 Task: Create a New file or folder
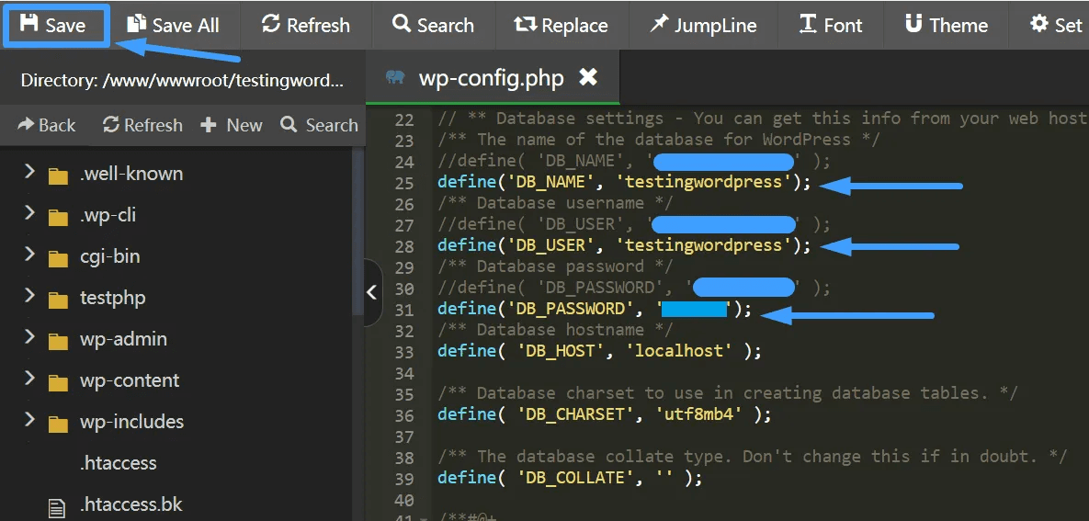click(x=232, y=125)
